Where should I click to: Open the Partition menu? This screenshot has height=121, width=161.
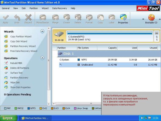pos(34,8)
